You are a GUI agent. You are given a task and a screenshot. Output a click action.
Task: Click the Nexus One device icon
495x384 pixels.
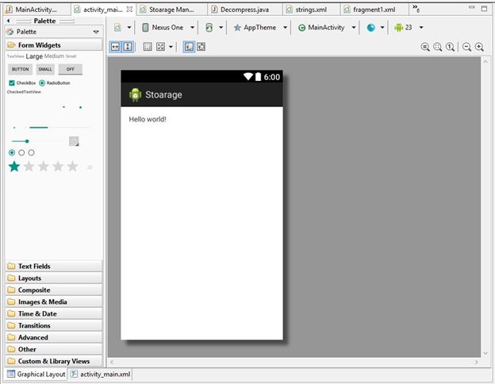(145, 28)
